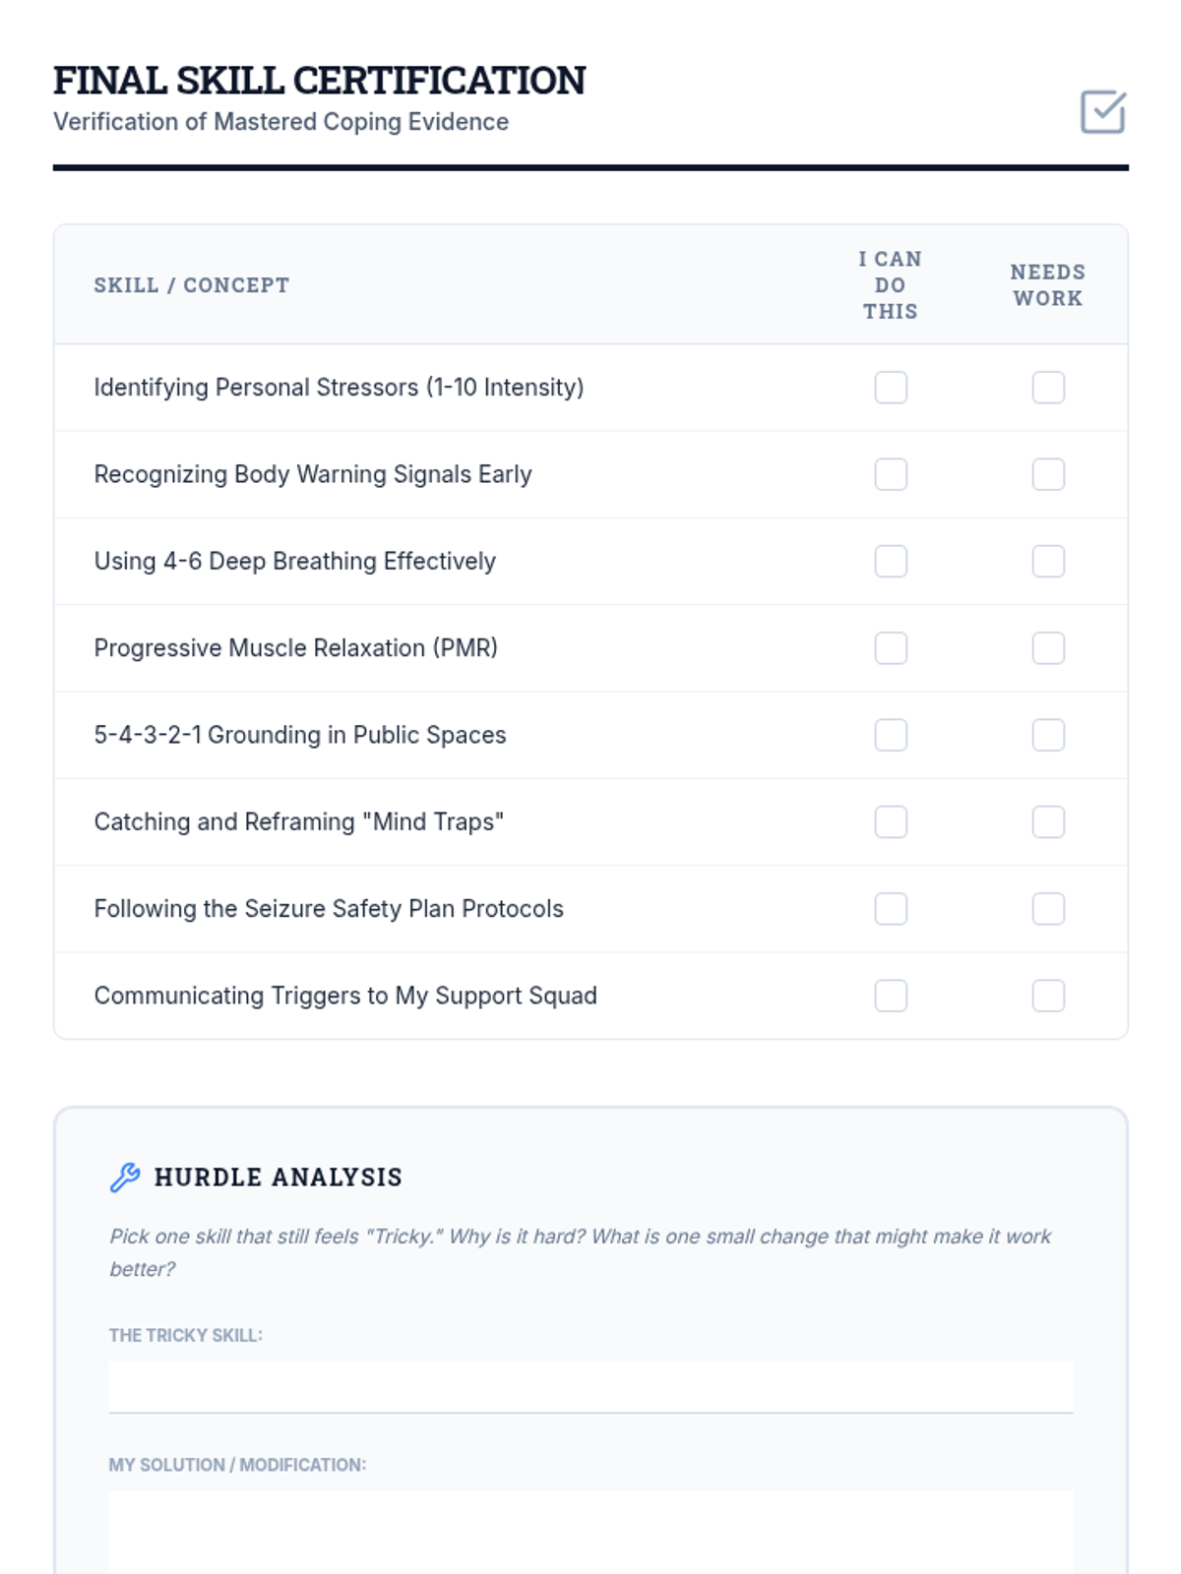
Task: Mark 'Needs Work' for Recognizing Body Warning Signals
Action: click(x=1048, y=474)
